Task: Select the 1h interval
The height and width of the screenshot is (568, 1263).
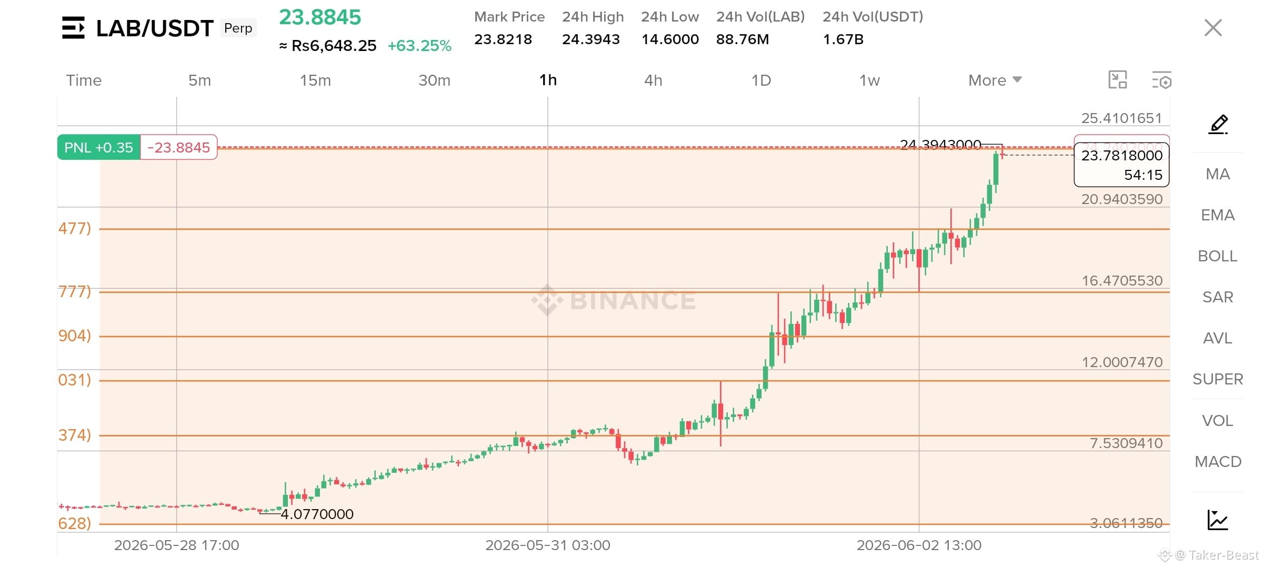Action: click(x=548, y=80)
